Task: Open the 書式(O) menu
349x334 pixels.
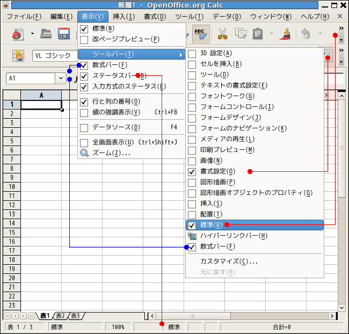Action: [155, 17]
